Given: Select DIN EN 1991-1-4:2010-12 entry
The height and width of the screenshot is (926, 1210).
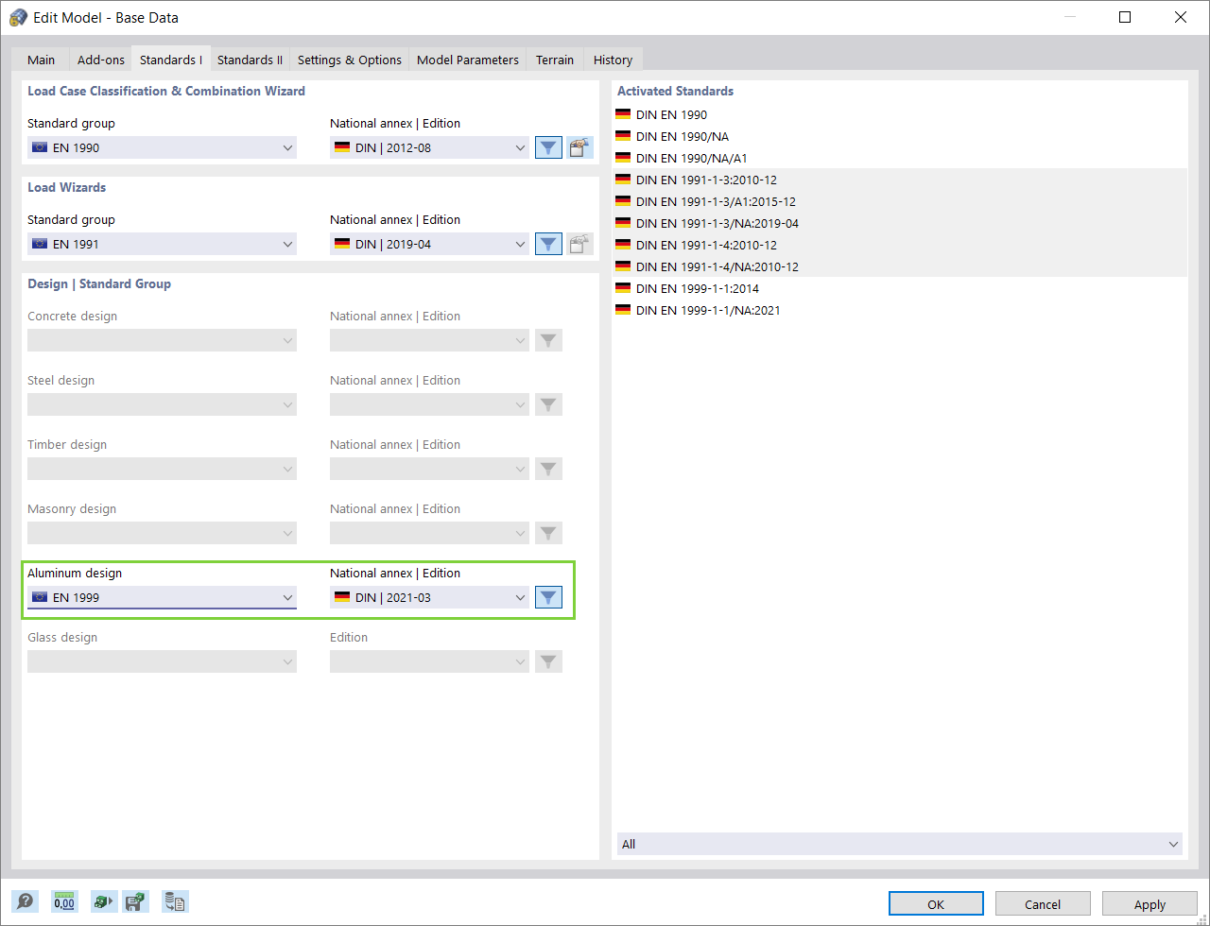Looking at the screenshot, I should click(x=900, y=245).
